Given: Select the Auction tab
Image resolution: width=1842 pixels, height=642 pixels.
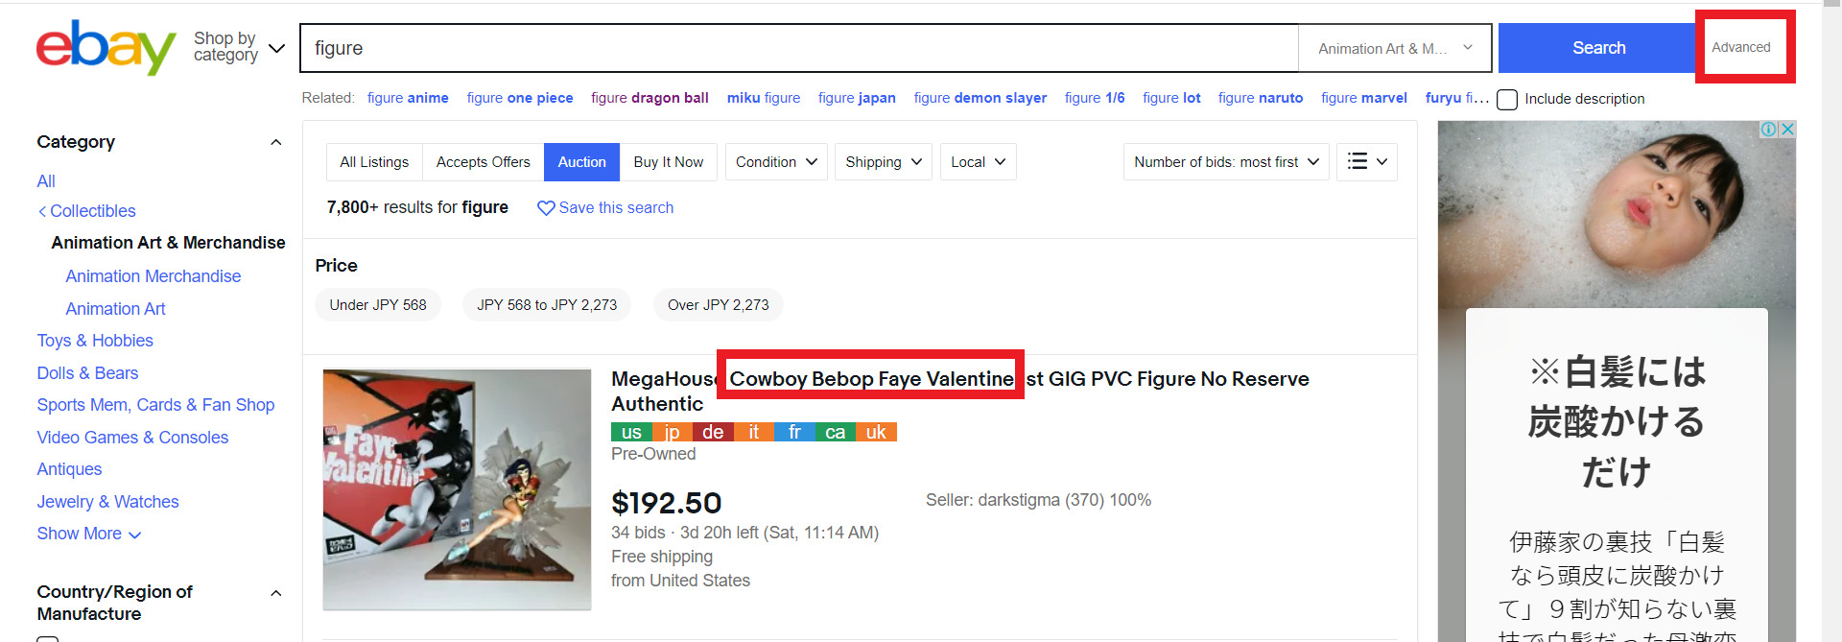Looking at the screenshot, I should point(582,162).
